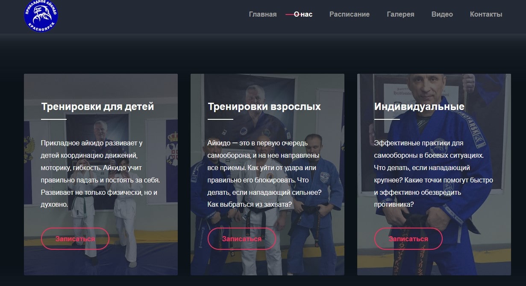The image size is (526, 286).
Task: Click the white underline beneath Индивидуальные
Action: click(387, 119)
